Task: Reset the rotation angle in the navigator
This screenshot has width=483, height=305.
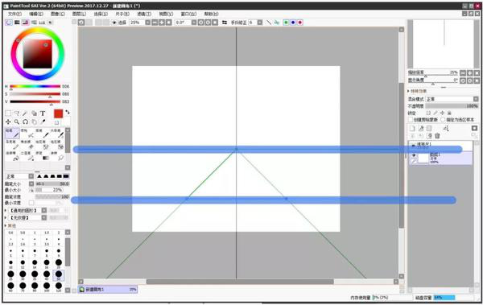Action: 477,80
